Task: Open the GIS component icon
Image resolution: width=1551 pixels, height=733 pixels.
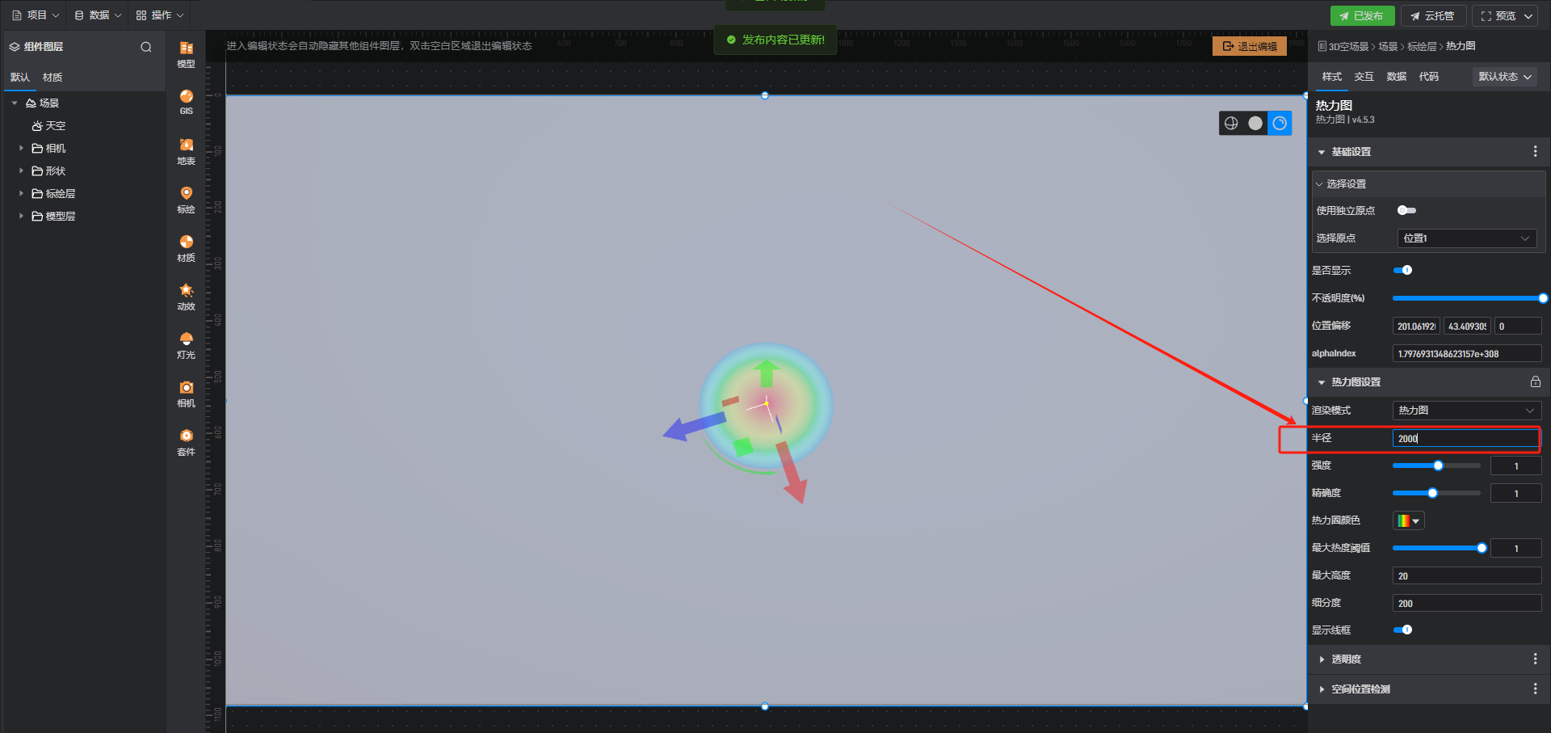Action: click(186, 103)
